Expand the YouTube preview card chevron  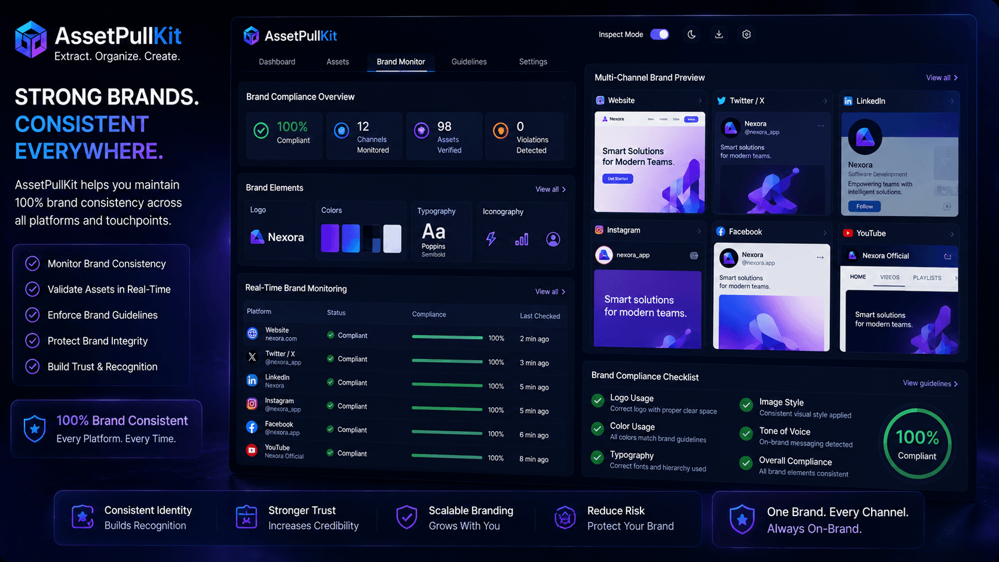[952, 234]
